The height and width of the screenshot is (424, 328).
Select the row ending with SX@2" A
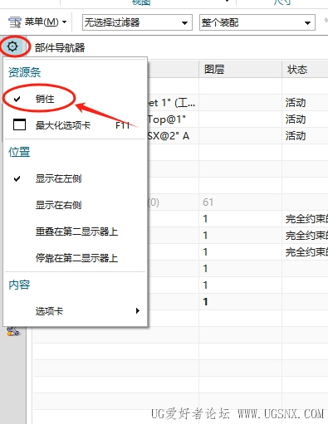(x=169, y=136)
